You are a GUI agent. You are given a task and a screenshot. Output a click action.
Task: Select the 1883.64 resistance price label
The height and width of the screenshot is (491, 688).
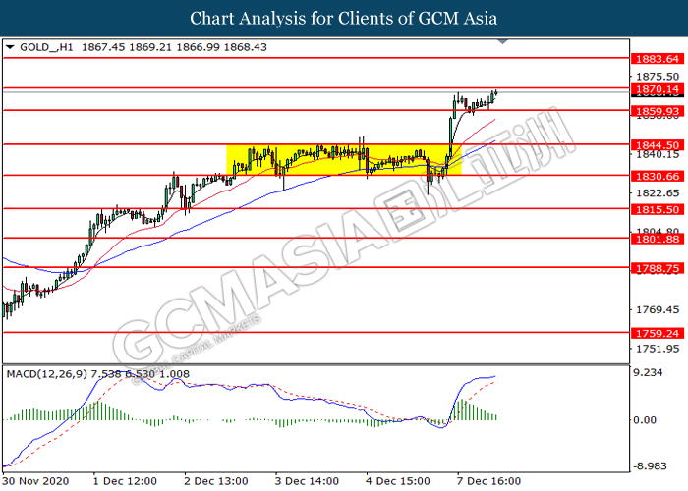(657, 59)
